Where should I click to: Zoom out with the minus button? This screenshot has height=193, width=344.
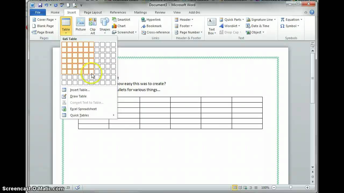[274, 188]
